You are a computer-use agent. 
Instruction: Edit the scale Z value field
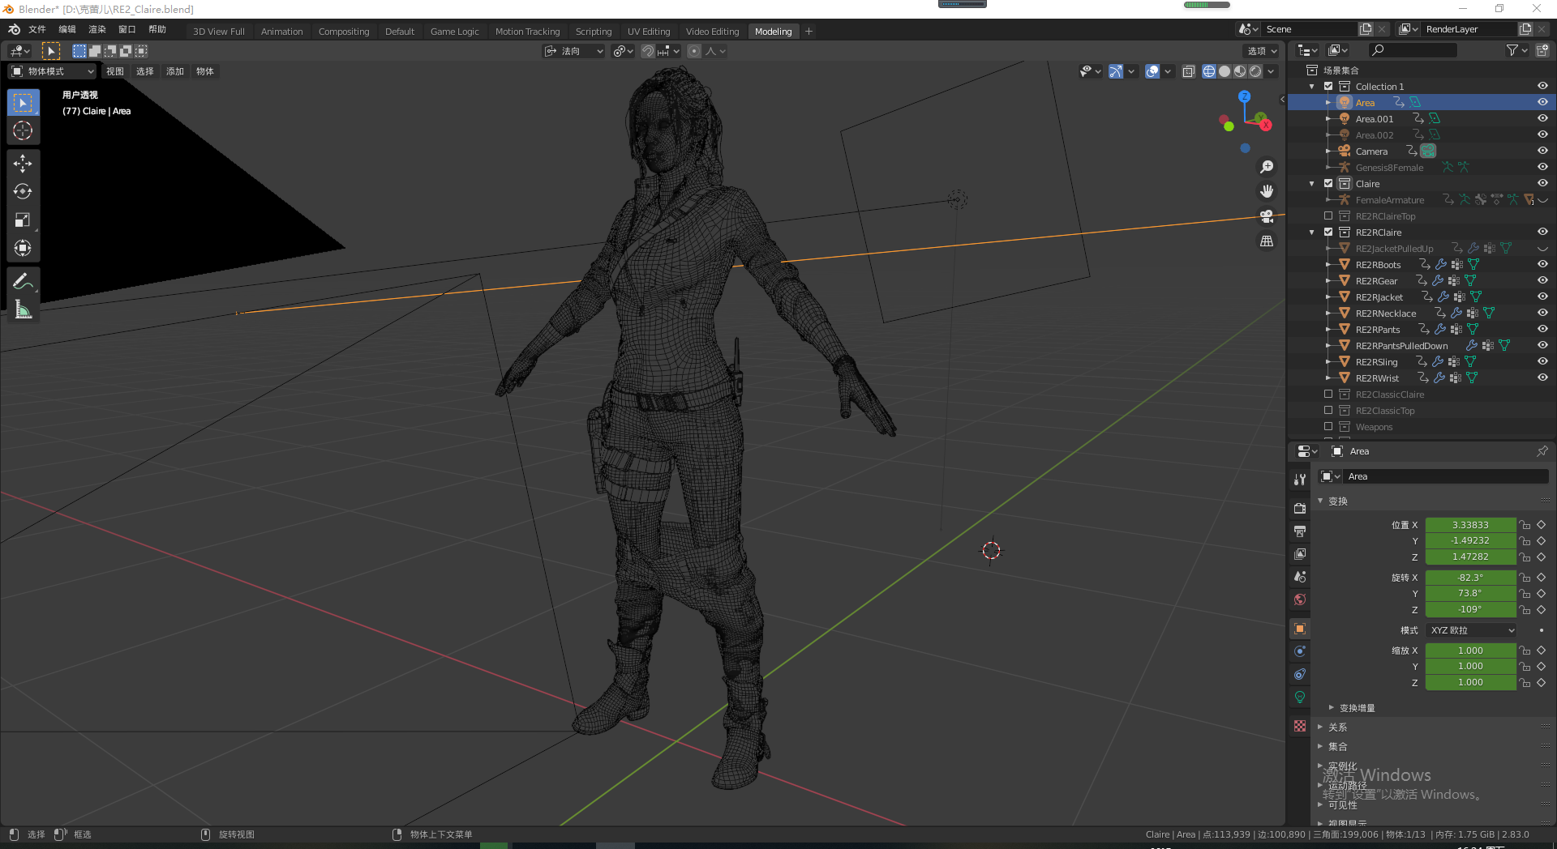[1470, 682]
